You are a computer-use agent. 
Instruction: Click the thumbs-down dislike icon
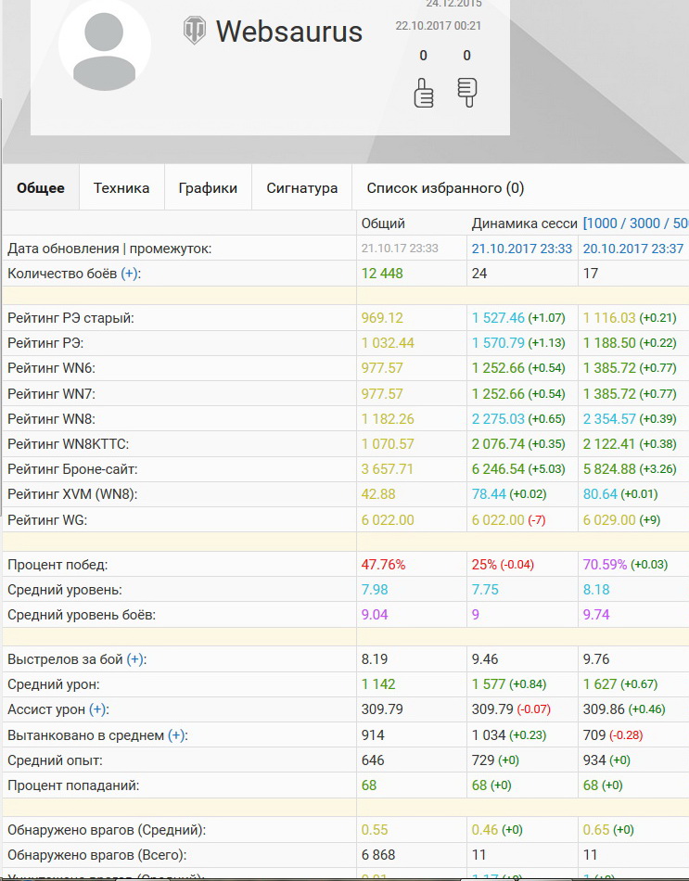point(466,92)
